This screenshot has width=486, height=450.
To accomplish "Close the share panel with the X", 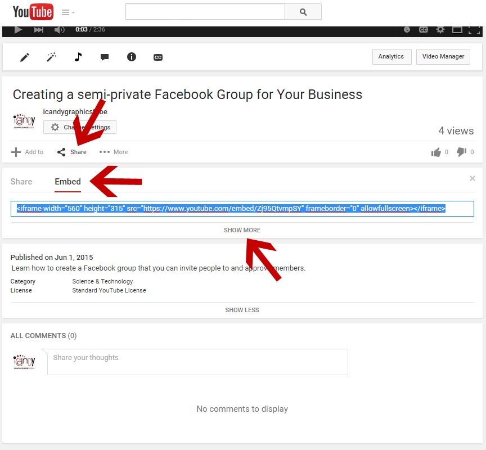I will point(472,178).
